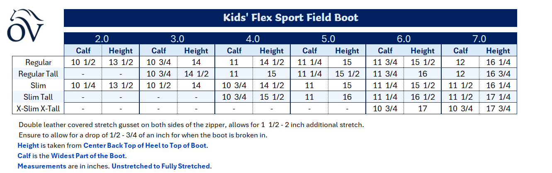This screenshot has height=173, width=552.
Task: Select the 5.0 size column header
Action: pos(328,39)
